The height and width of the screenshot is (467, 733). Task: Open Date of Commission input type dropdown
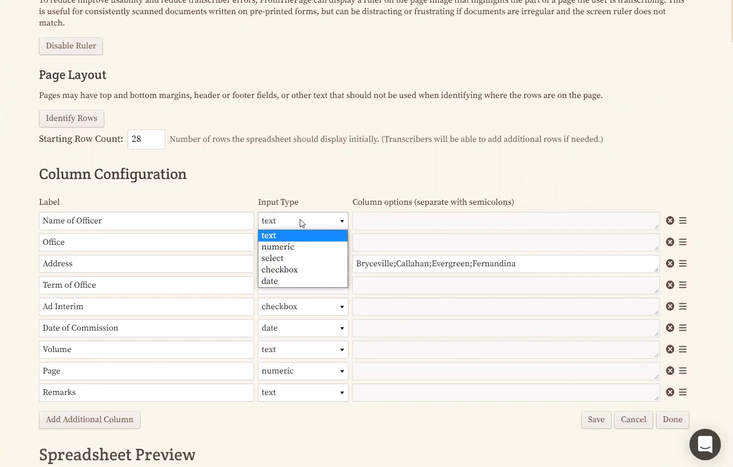click(x=303, y=328)
